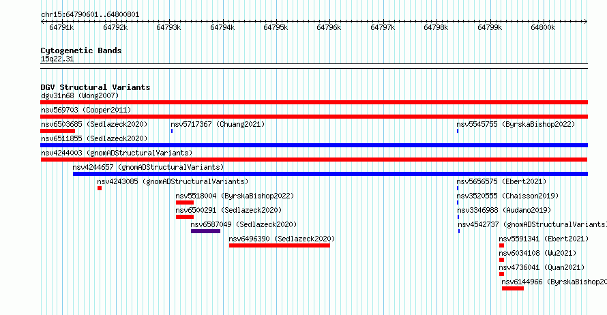Open nsv4244003 gnomAD variant label

click(x=117, y=153)
